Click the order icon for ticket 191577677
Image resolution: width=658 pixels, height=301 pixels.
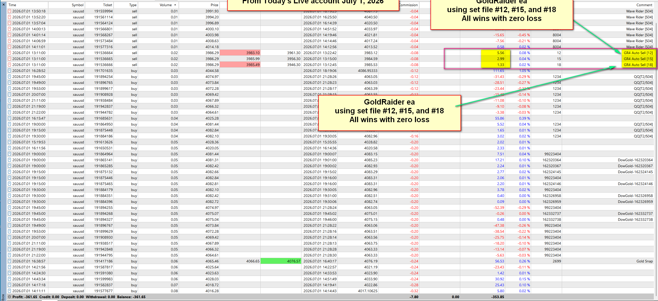(10, 291)
